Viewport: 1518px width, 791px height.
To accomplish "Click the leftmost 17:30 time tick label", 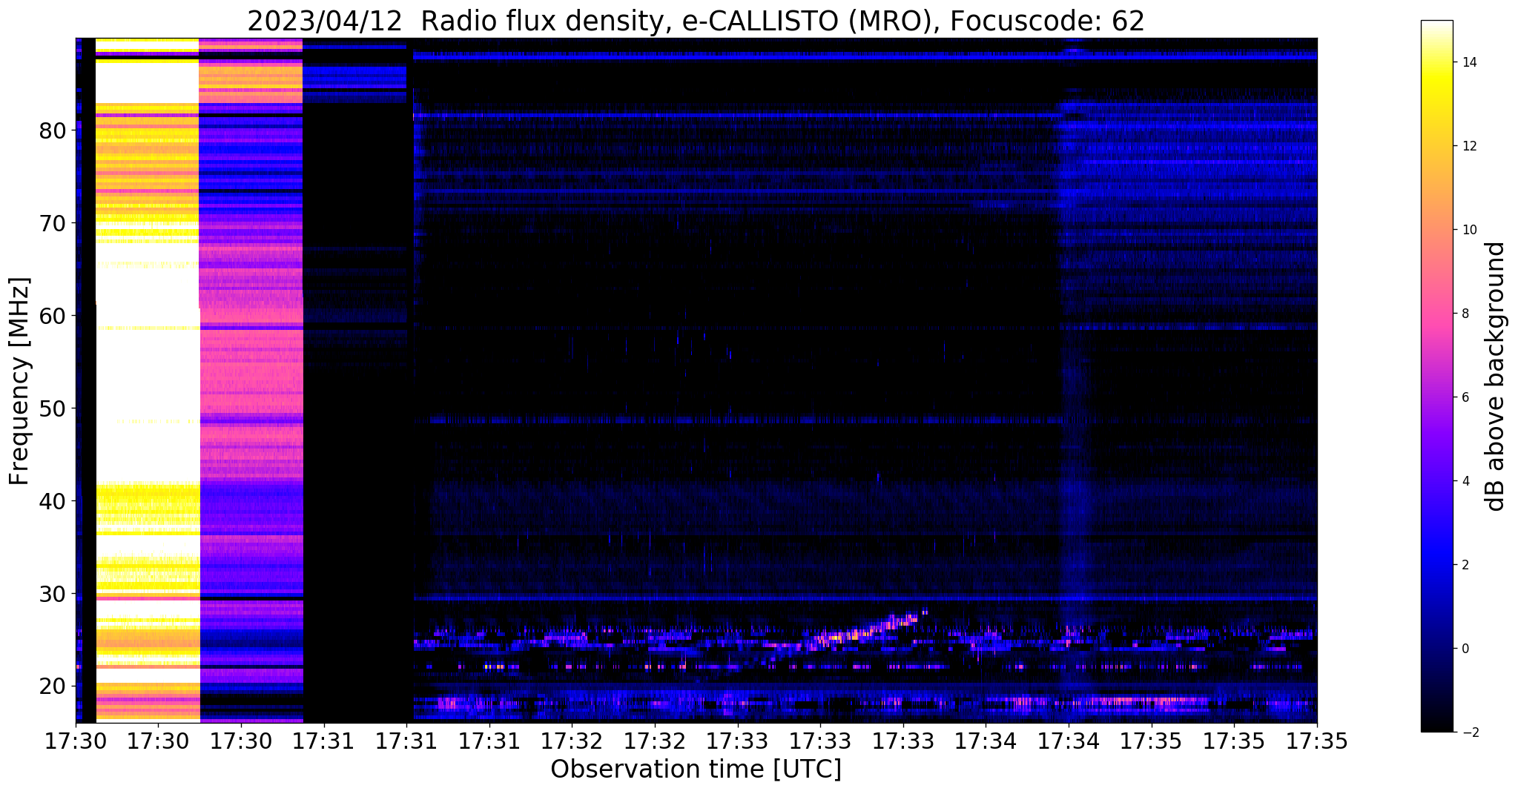I will pyautogui.click(x=76, y=741).
